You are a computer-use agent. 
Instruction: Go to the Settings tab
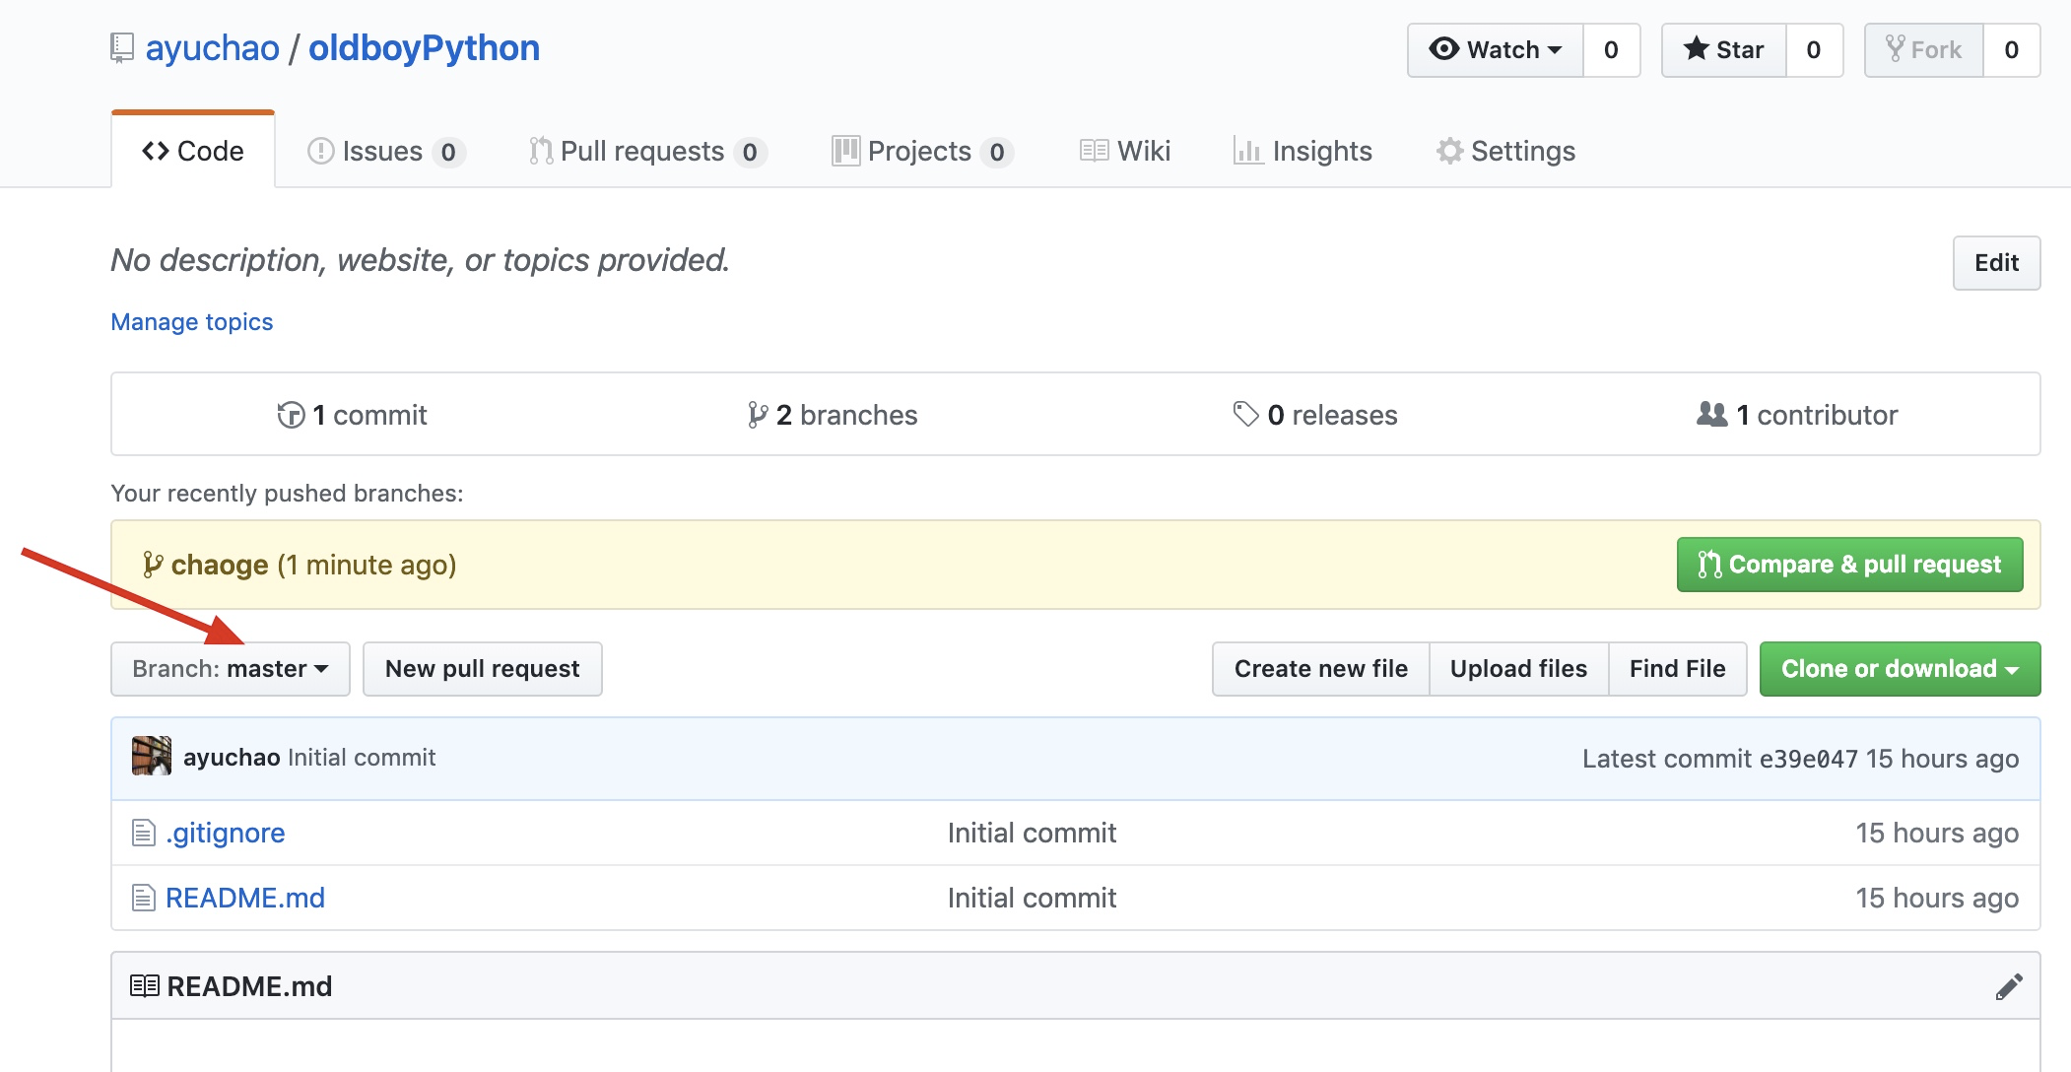[1506, 152]
